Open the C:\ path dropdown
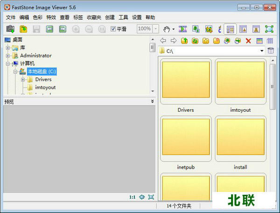280x213 pixels. (x=262, y=51)
